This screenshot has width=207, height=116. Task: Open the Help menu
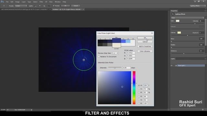64,2
